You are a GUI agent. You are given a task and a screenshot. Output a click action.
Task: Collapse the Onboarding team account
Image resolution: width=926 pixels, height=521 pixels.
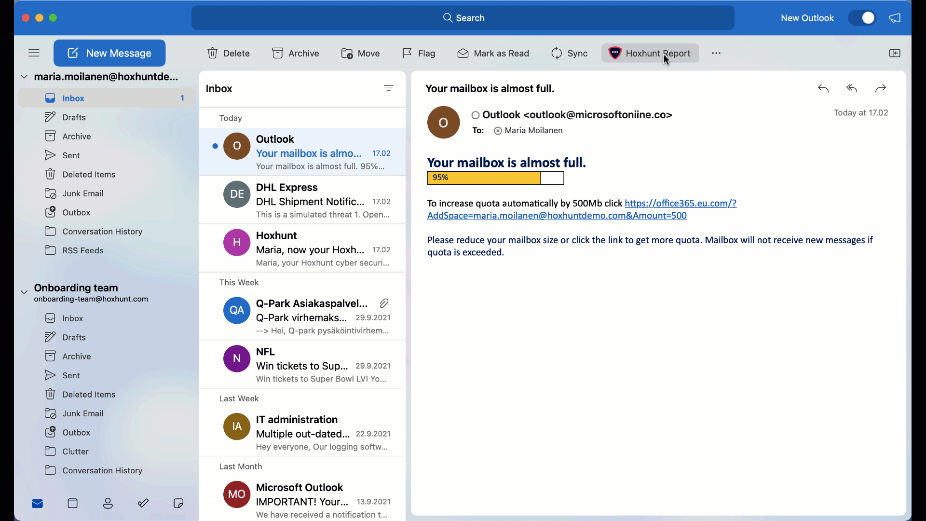tap(24, 292)
